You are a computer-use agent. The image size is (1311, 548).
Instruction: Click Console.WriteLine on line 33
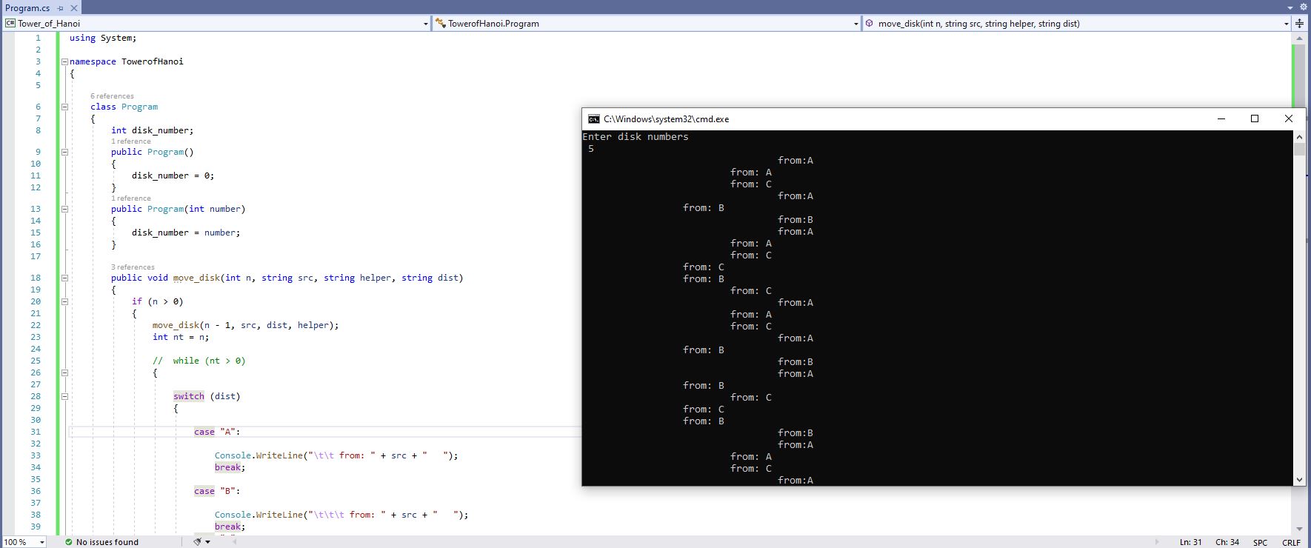258,455
